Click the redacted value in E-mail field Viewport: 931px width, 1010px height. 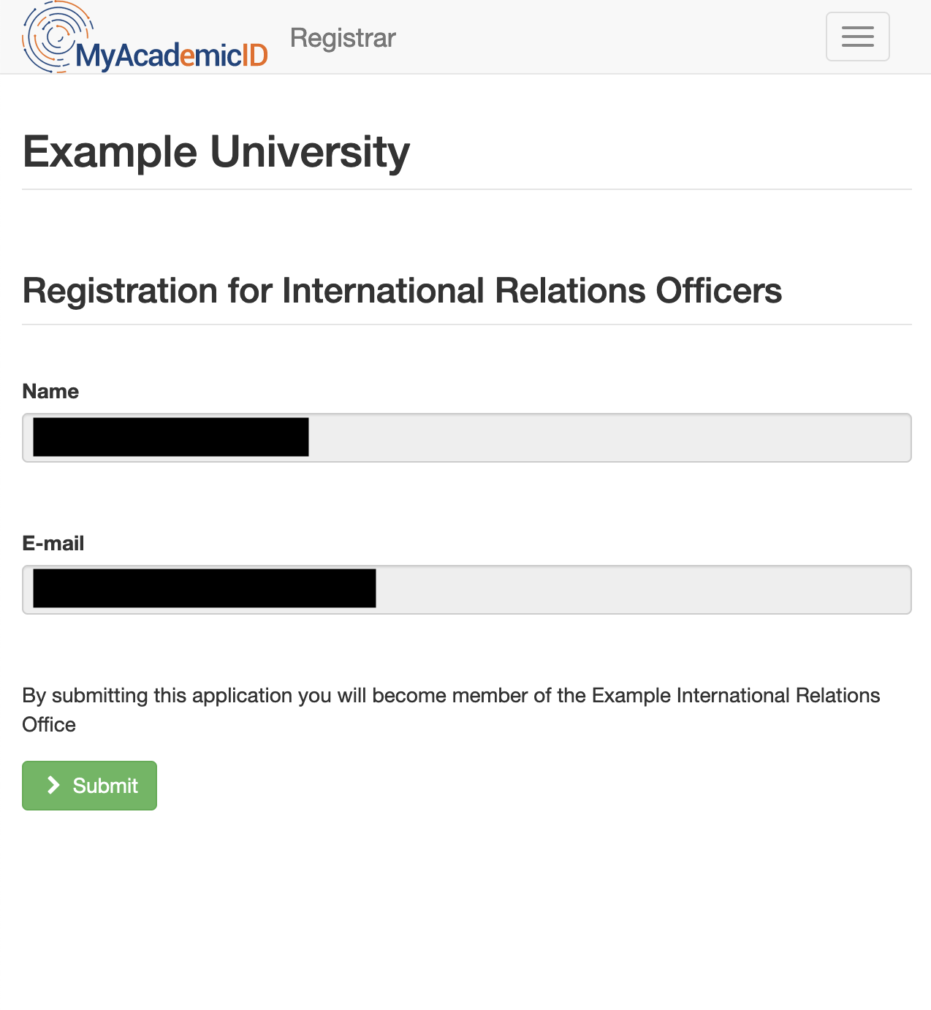pyautogui.click(x=205, y=589)
